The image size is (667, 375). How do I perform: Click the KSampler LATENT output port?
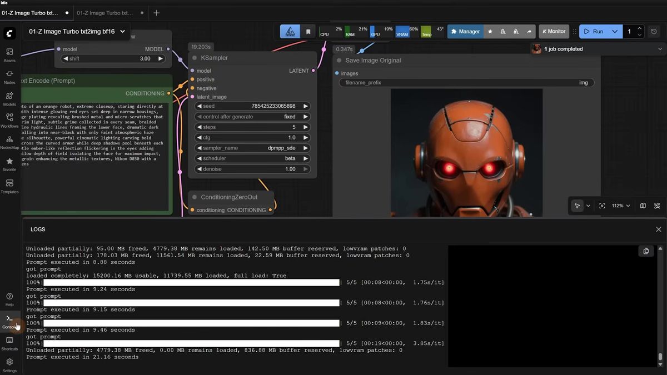click(313, 71)
